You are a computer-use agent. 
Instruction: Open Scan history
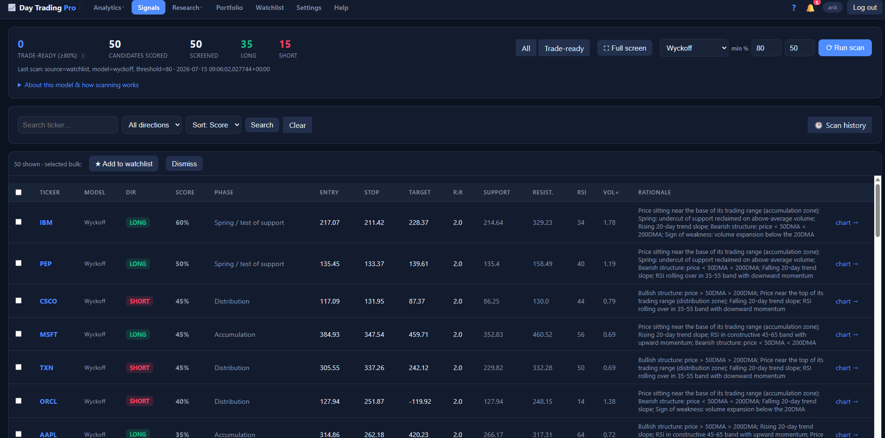(840, 125)
